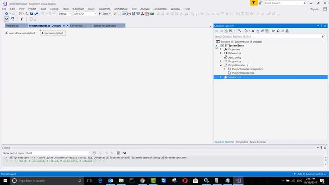Click Sync with Active Document icon

pyautogui.click(x=253, y=31)
